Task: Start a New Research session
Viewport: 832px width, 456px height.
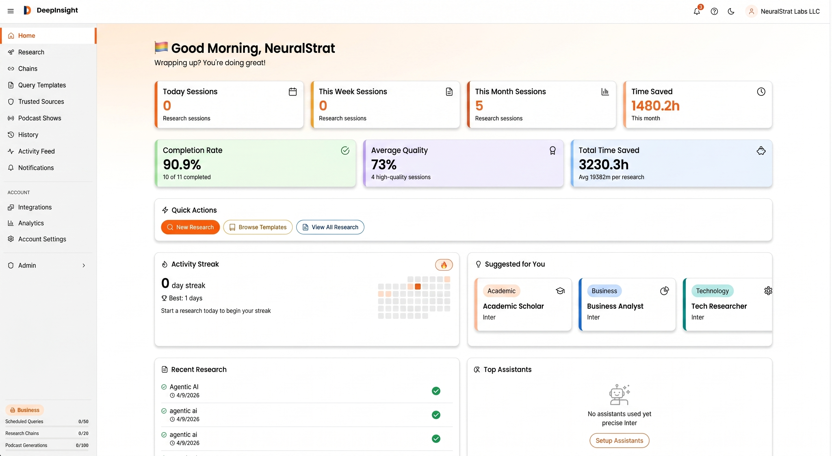Action: click(x=190, y=227)
